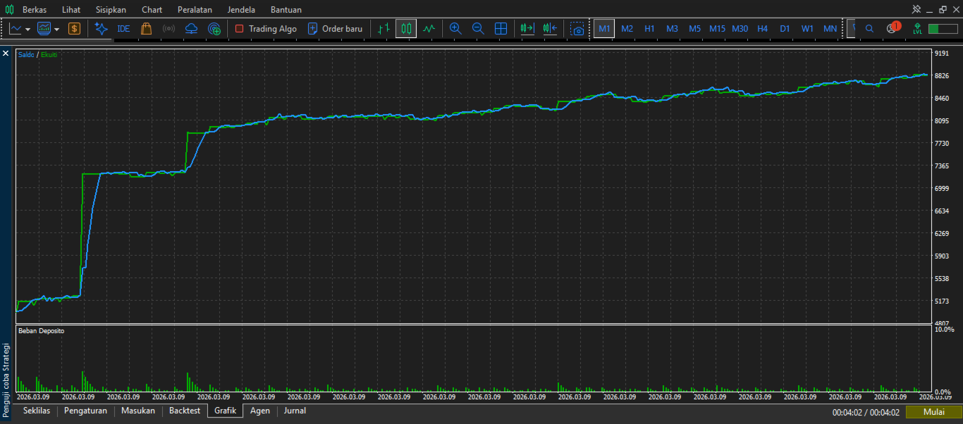Image resolution: width=963 pixels, height=424 pixels.
Task: Click the 10.0% deposit load axis value
Action: (944, 330)
